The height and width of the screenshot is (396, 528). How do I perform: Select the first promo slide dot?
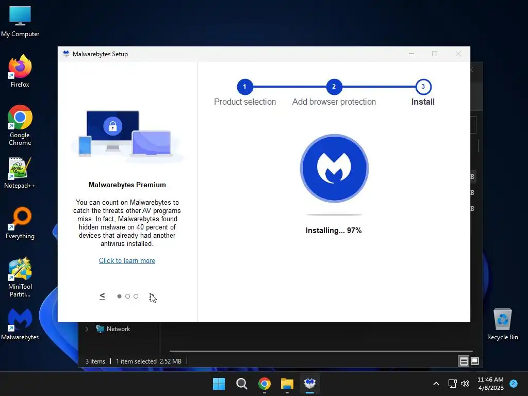(119, 296)
